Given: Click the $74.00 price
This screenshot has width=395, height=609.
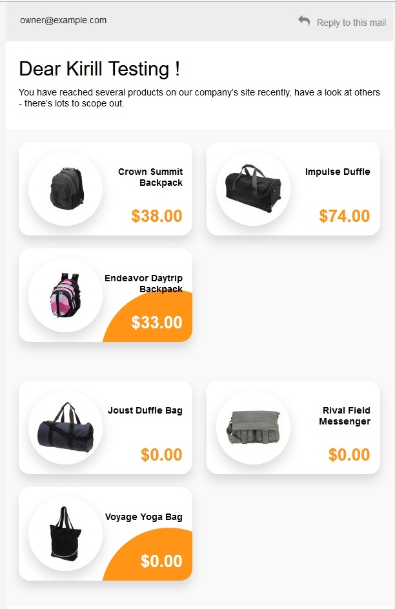Looking at the screenshot, I should click(344, 216).
